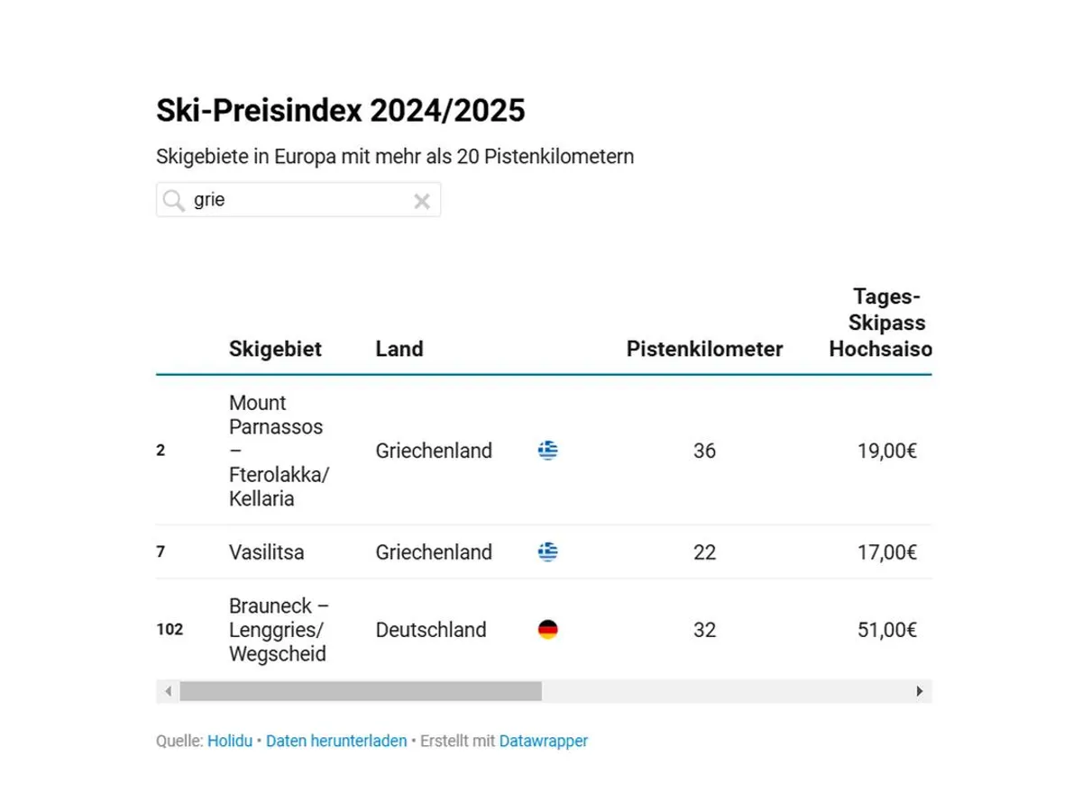Viewport: 1082px width, 811px height.
Task: Sort by Tages-Skipass Hochsaison column
Action: [882, 323]
